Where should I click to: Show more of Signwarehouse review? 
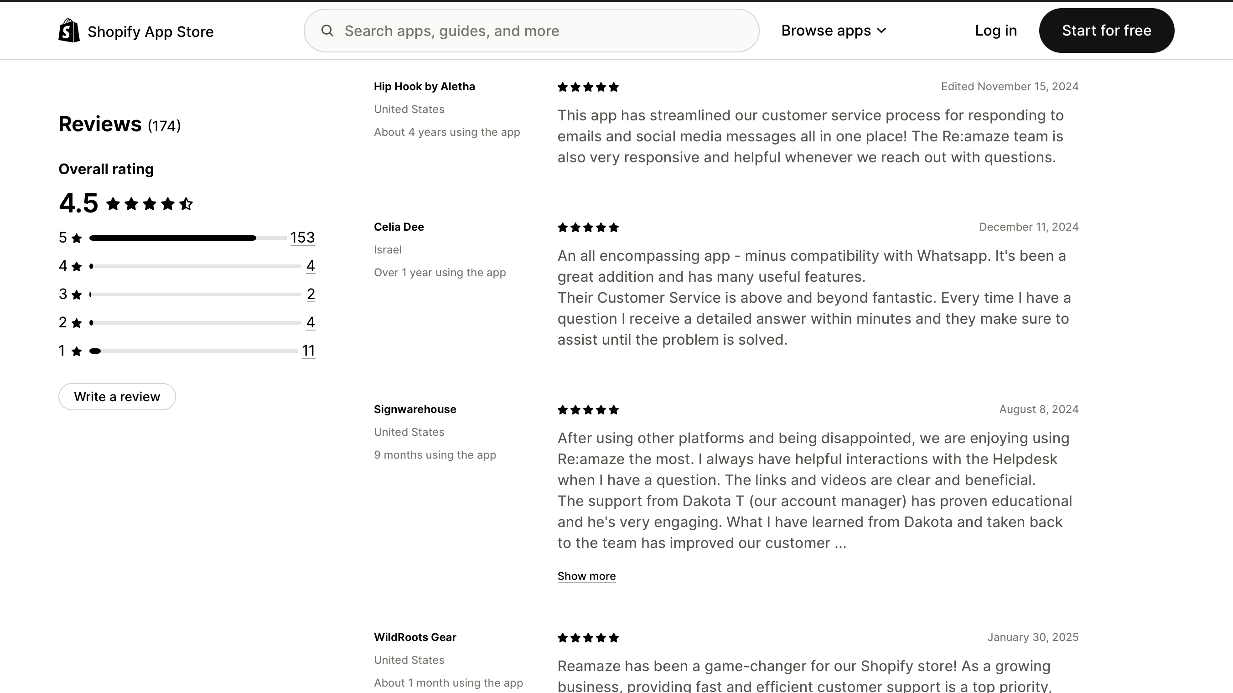pyautogui.click(x=586, y=576)
